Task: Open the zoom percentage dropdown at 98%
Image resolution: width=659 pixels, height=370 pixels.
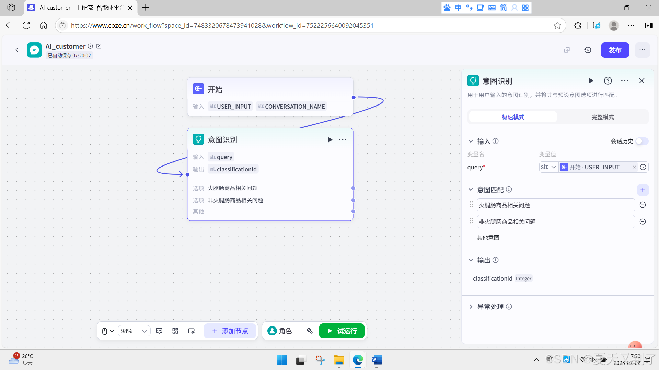Action: (134, 331)
